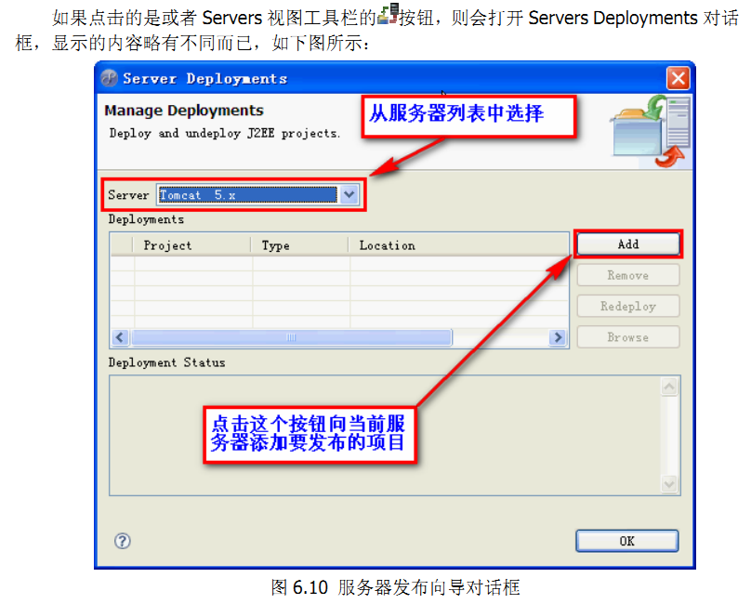Click the greyed Browse button
751x604 pixels.
(x=628, y=337)
